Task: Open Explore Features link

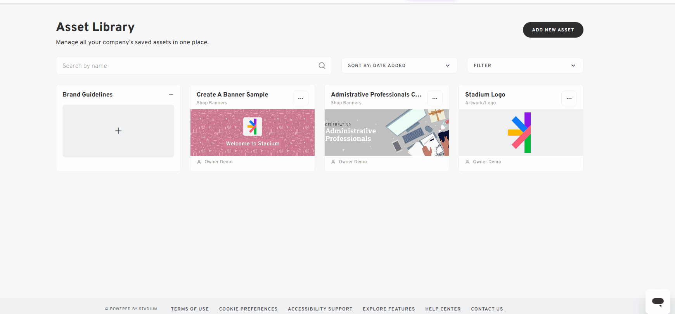Action: tap(389, 309)
